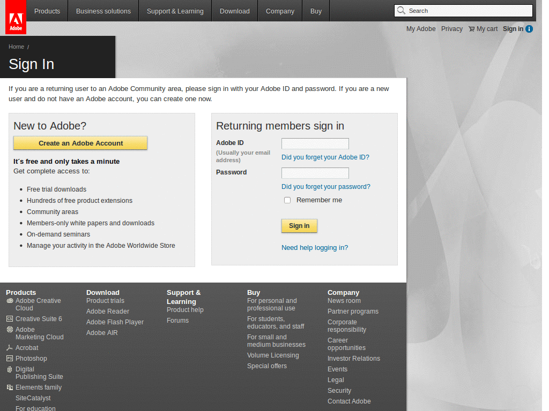Image resolution: width=549 pixels, height=411 pixels.
Task: Click the Adobe Marketing Cloud footer icon
Action: [x=10, y=329]
